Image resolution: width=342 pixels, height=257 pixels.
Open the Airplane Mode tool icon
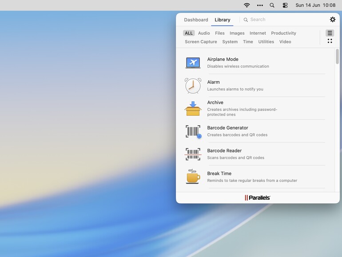click(193, 63)
